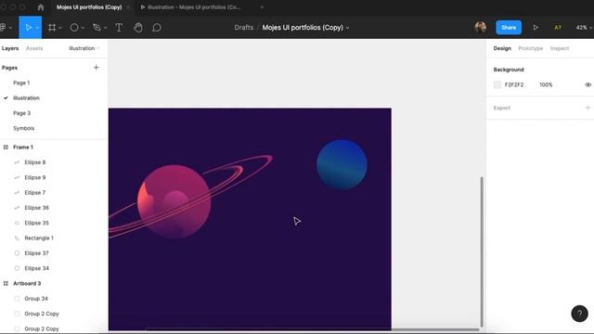
Task: Switch to the Prototype tab
Action: click(530, 48)
